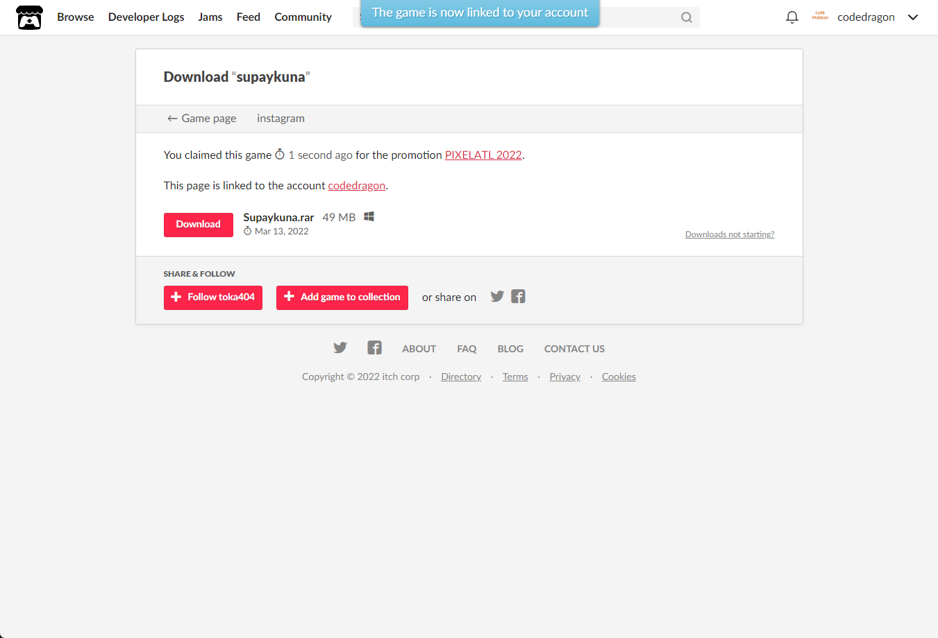Open the Cookies link

coord(619,377)
